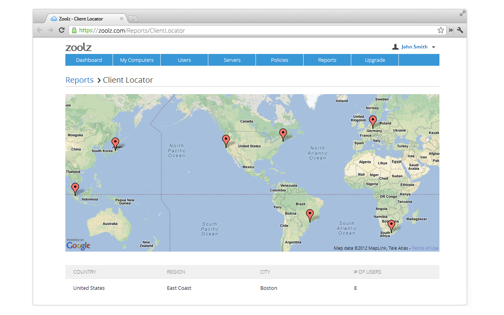Click the Reports breadcrumb link
Screen dimensions: 504x315
tap(80, 80)
